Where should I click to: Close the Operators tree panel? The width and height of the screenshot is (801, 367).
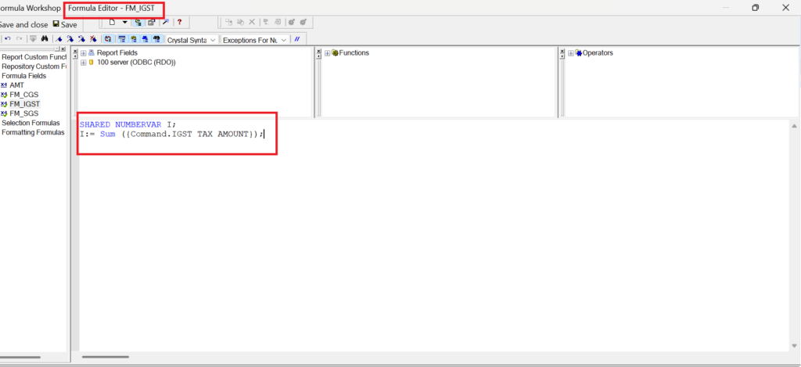coord(563,51)
